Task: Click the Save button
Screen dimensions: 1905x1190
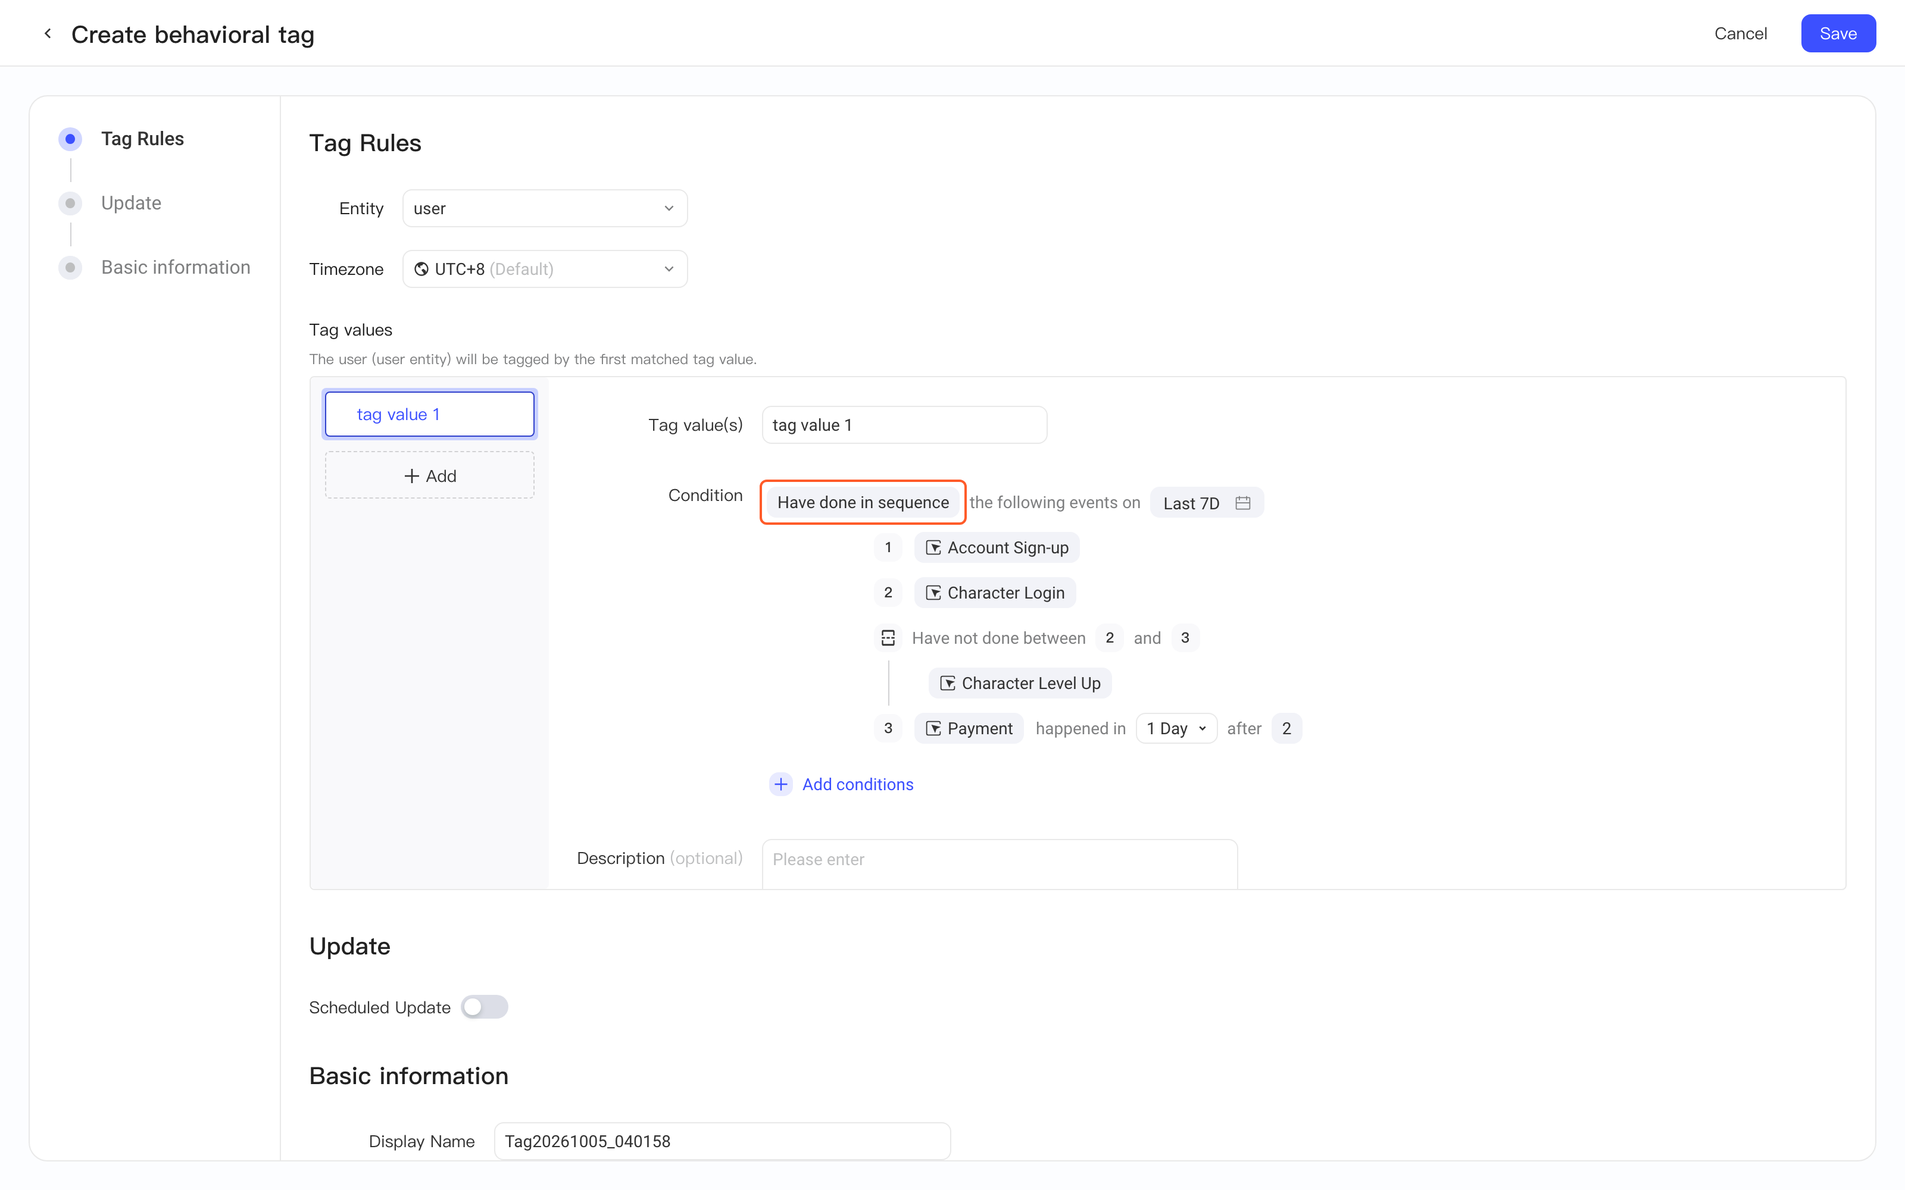Action: click(1838, 34)
